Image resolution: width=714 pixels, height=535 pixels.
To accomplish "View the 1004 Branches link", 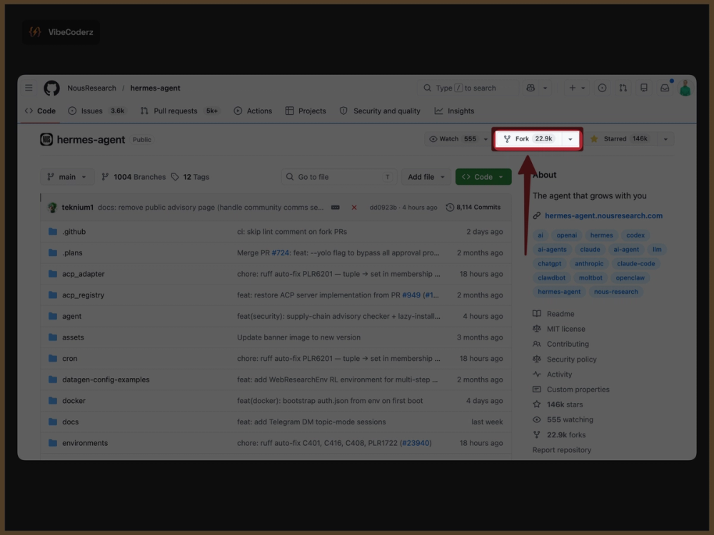I will pyautogui.click(x=134, y=177).
